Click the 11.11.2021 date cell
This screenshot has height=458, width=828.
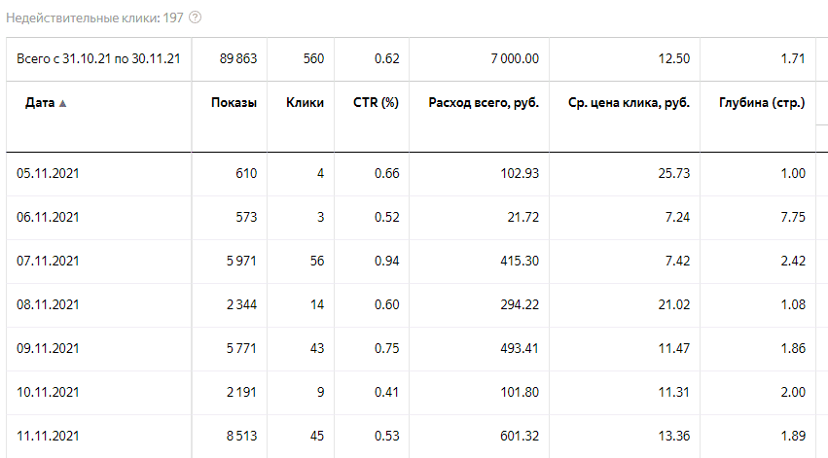(x=48, y=436)
